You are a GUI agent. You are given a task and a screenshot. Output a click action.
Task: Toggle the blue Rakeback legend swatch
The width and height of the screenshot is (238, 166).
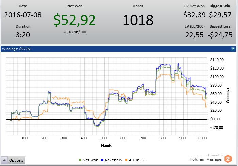click(102, 160)
